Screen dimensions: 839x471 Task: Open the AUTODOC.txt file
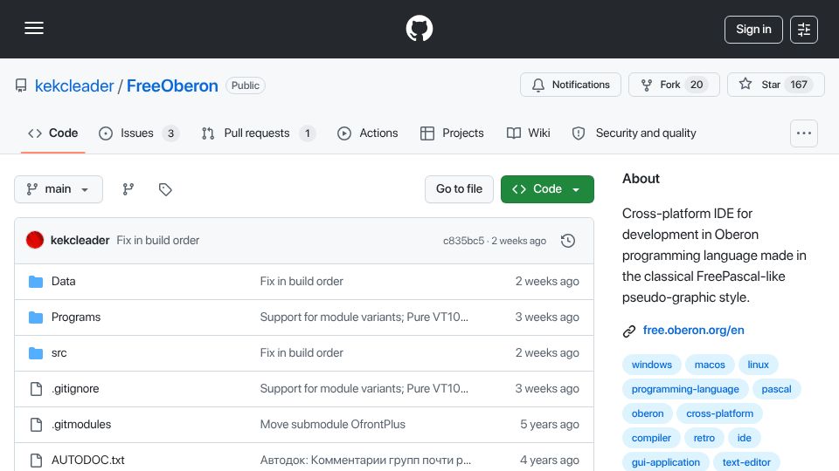87,461
